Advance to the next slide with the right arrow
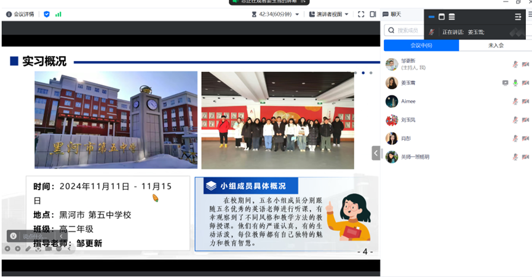532x277 pixels. tap(17, 249)
